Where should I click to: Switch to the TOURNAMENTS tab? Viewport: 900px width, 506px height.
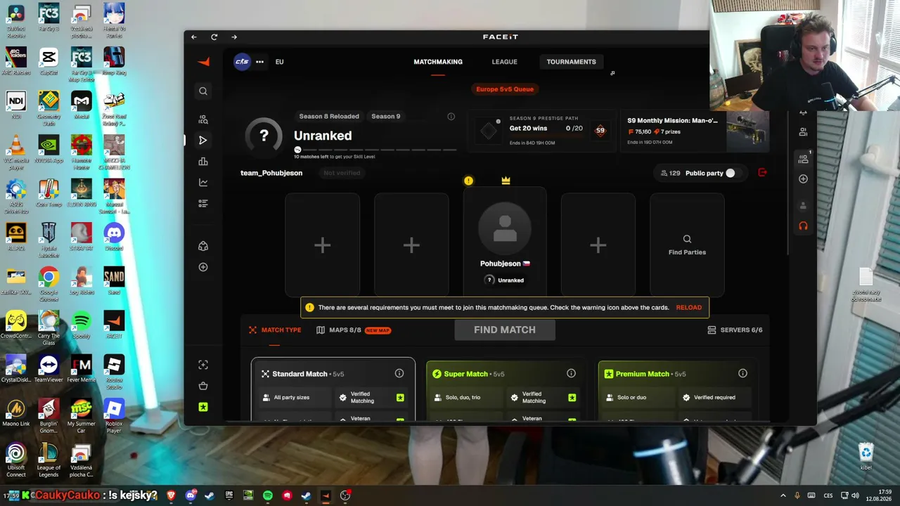(571, 62)
